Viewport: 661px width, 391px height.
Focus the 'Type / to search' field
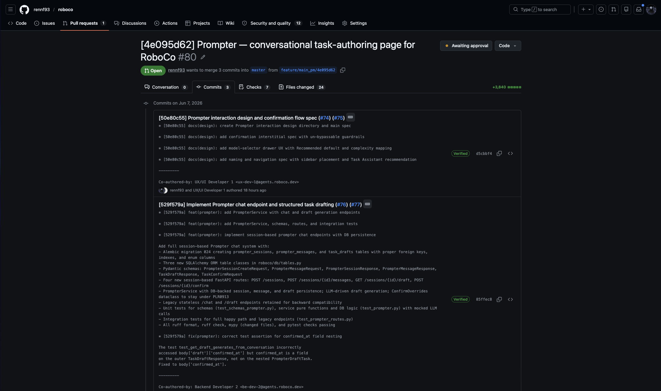(540, 9)
